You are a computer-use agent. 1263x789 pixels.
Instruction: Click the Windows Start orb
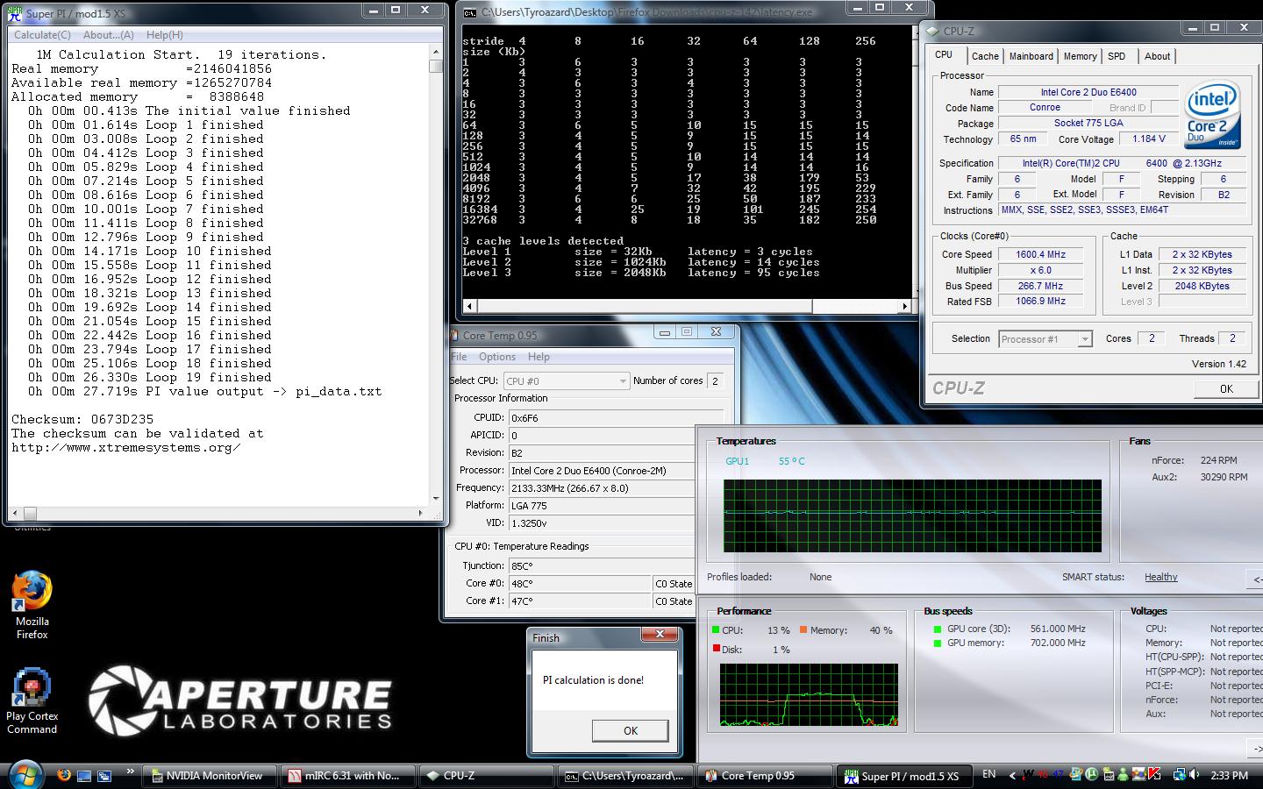[25, 775]
